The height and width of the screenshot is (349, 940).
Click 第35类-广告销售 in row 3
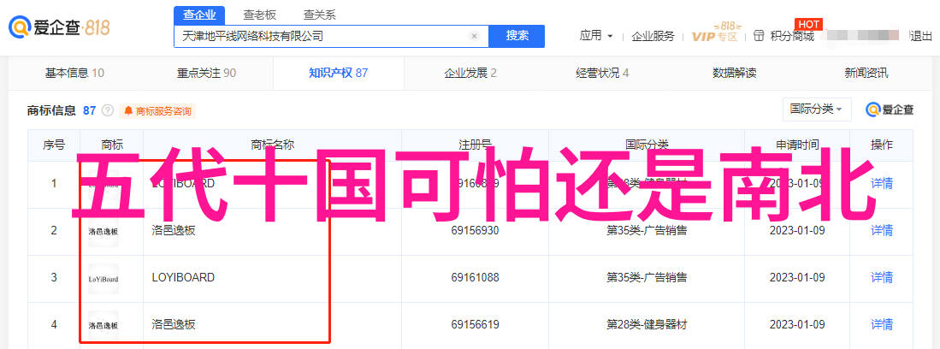(647, 278)
